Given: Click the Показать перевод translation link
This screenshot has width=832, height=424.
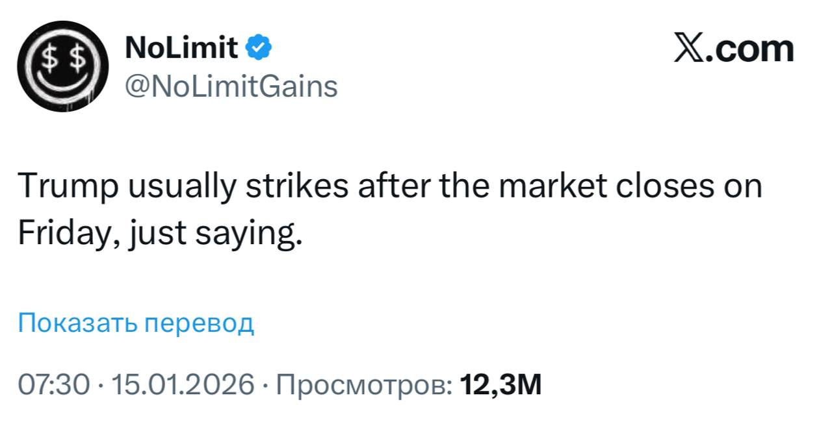Looking at the screenshot, I should click(136, 322).
